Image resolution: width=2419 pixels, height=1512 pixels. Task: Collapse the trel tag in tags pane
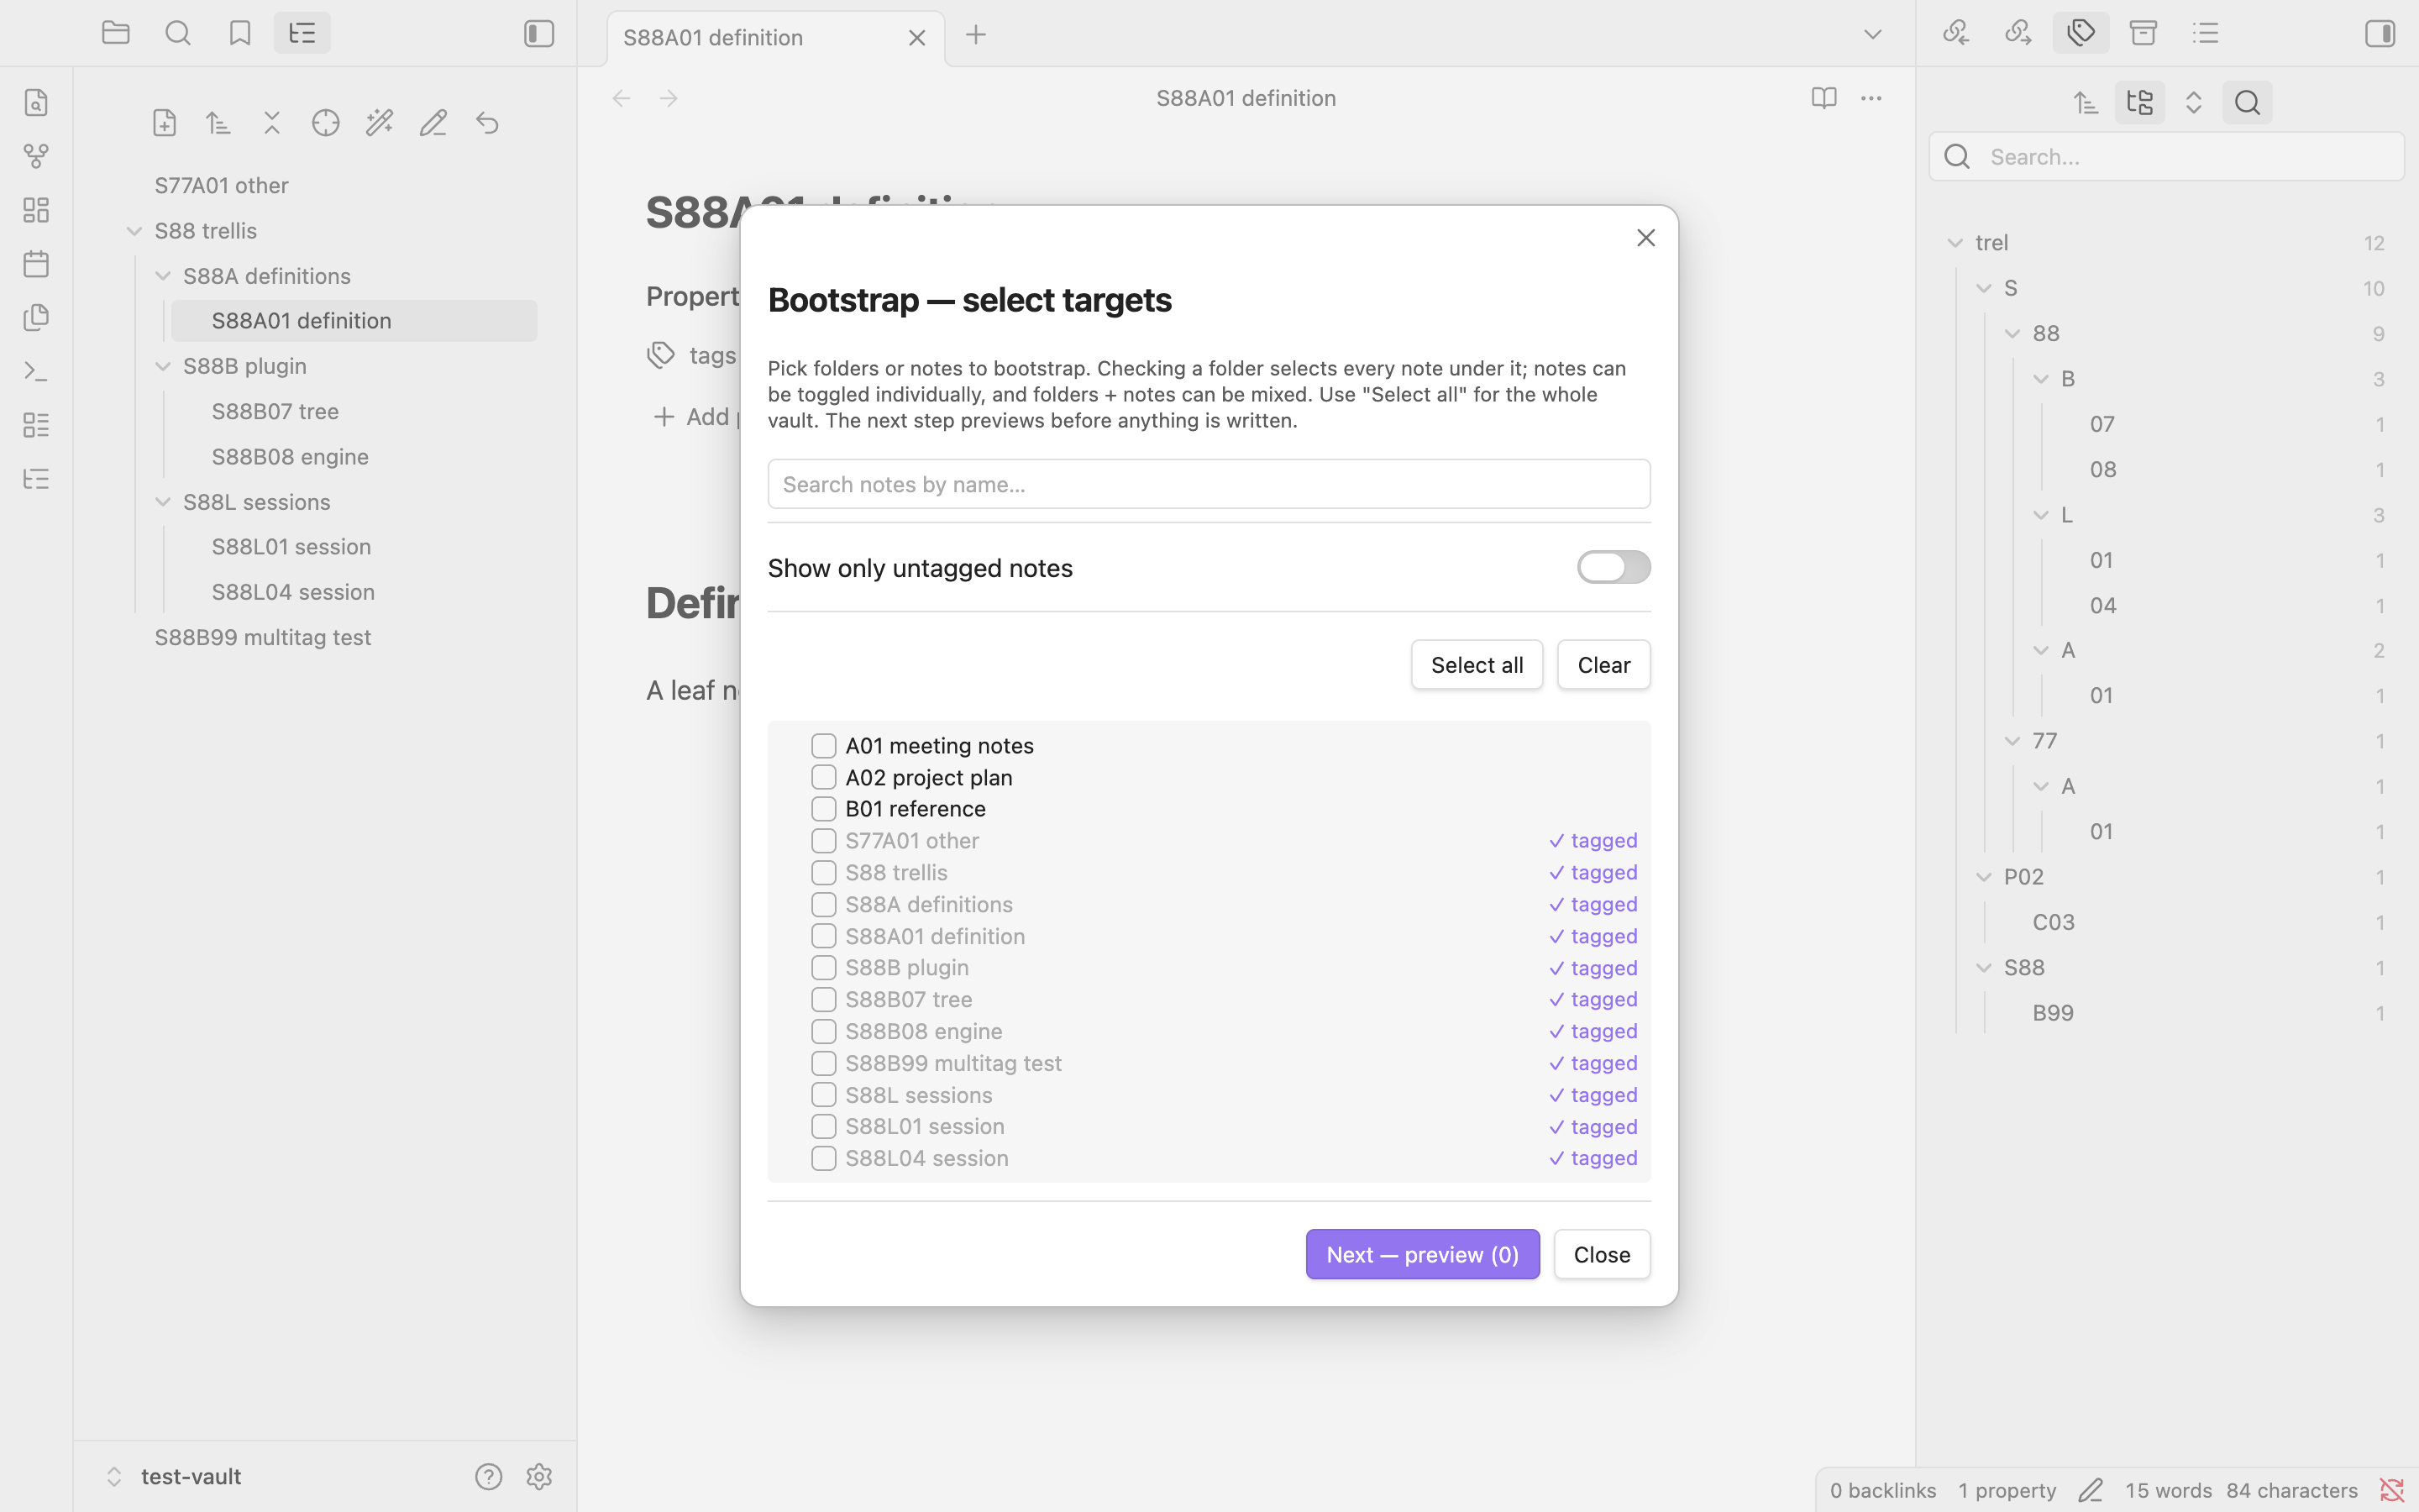click(1955, 243)
